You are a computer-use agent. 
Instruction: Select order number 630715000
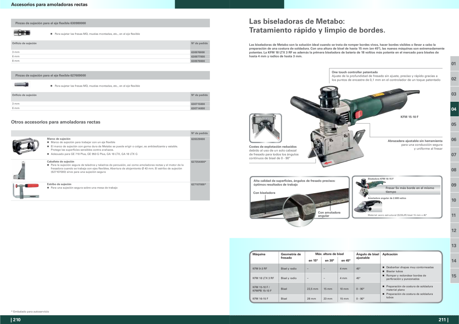(198, 104)
